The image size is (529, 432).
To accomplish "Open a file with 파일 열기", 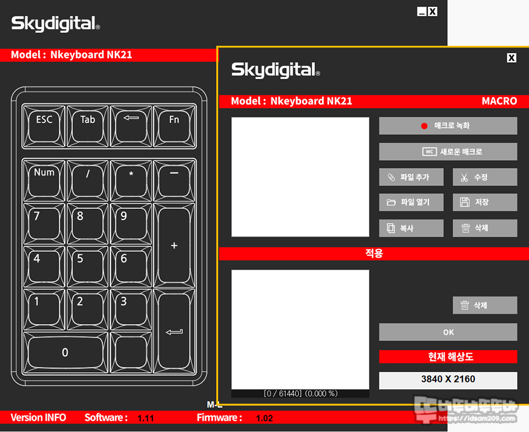I will tap(411, 202).
